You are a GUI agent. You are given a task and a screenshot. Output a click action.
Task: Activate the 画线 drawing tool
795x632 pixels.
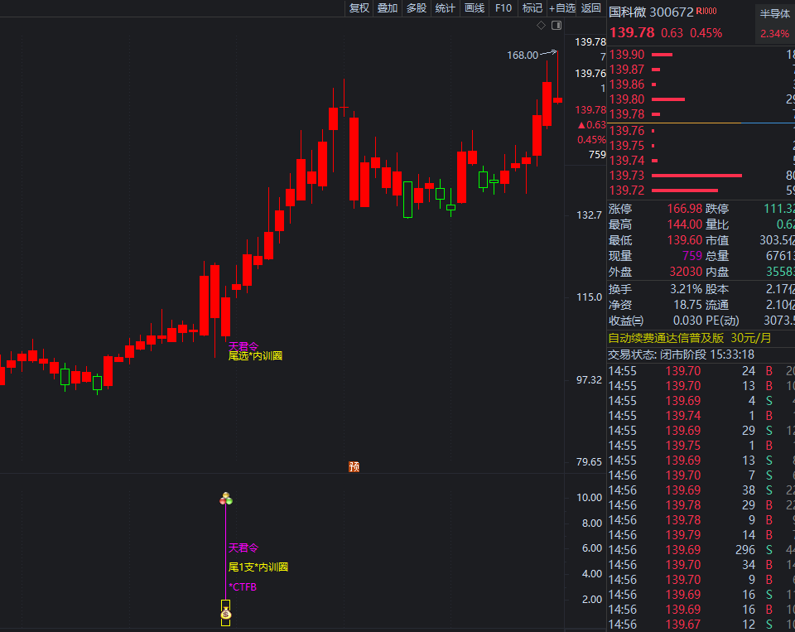tap(474, 8)
